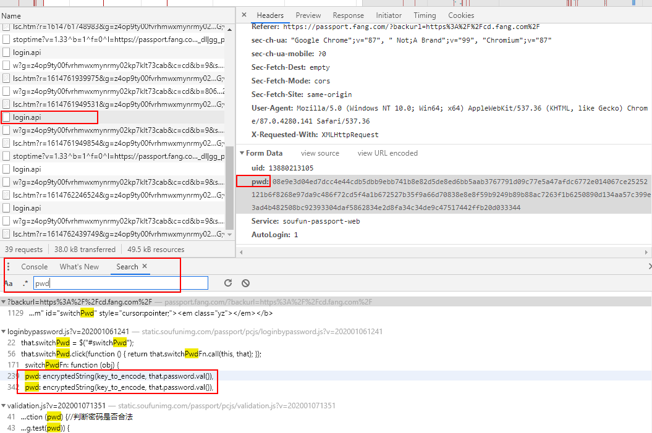The image size is (652, 433).
Task: Click the refresh search icon
Action: pos(228,283)
